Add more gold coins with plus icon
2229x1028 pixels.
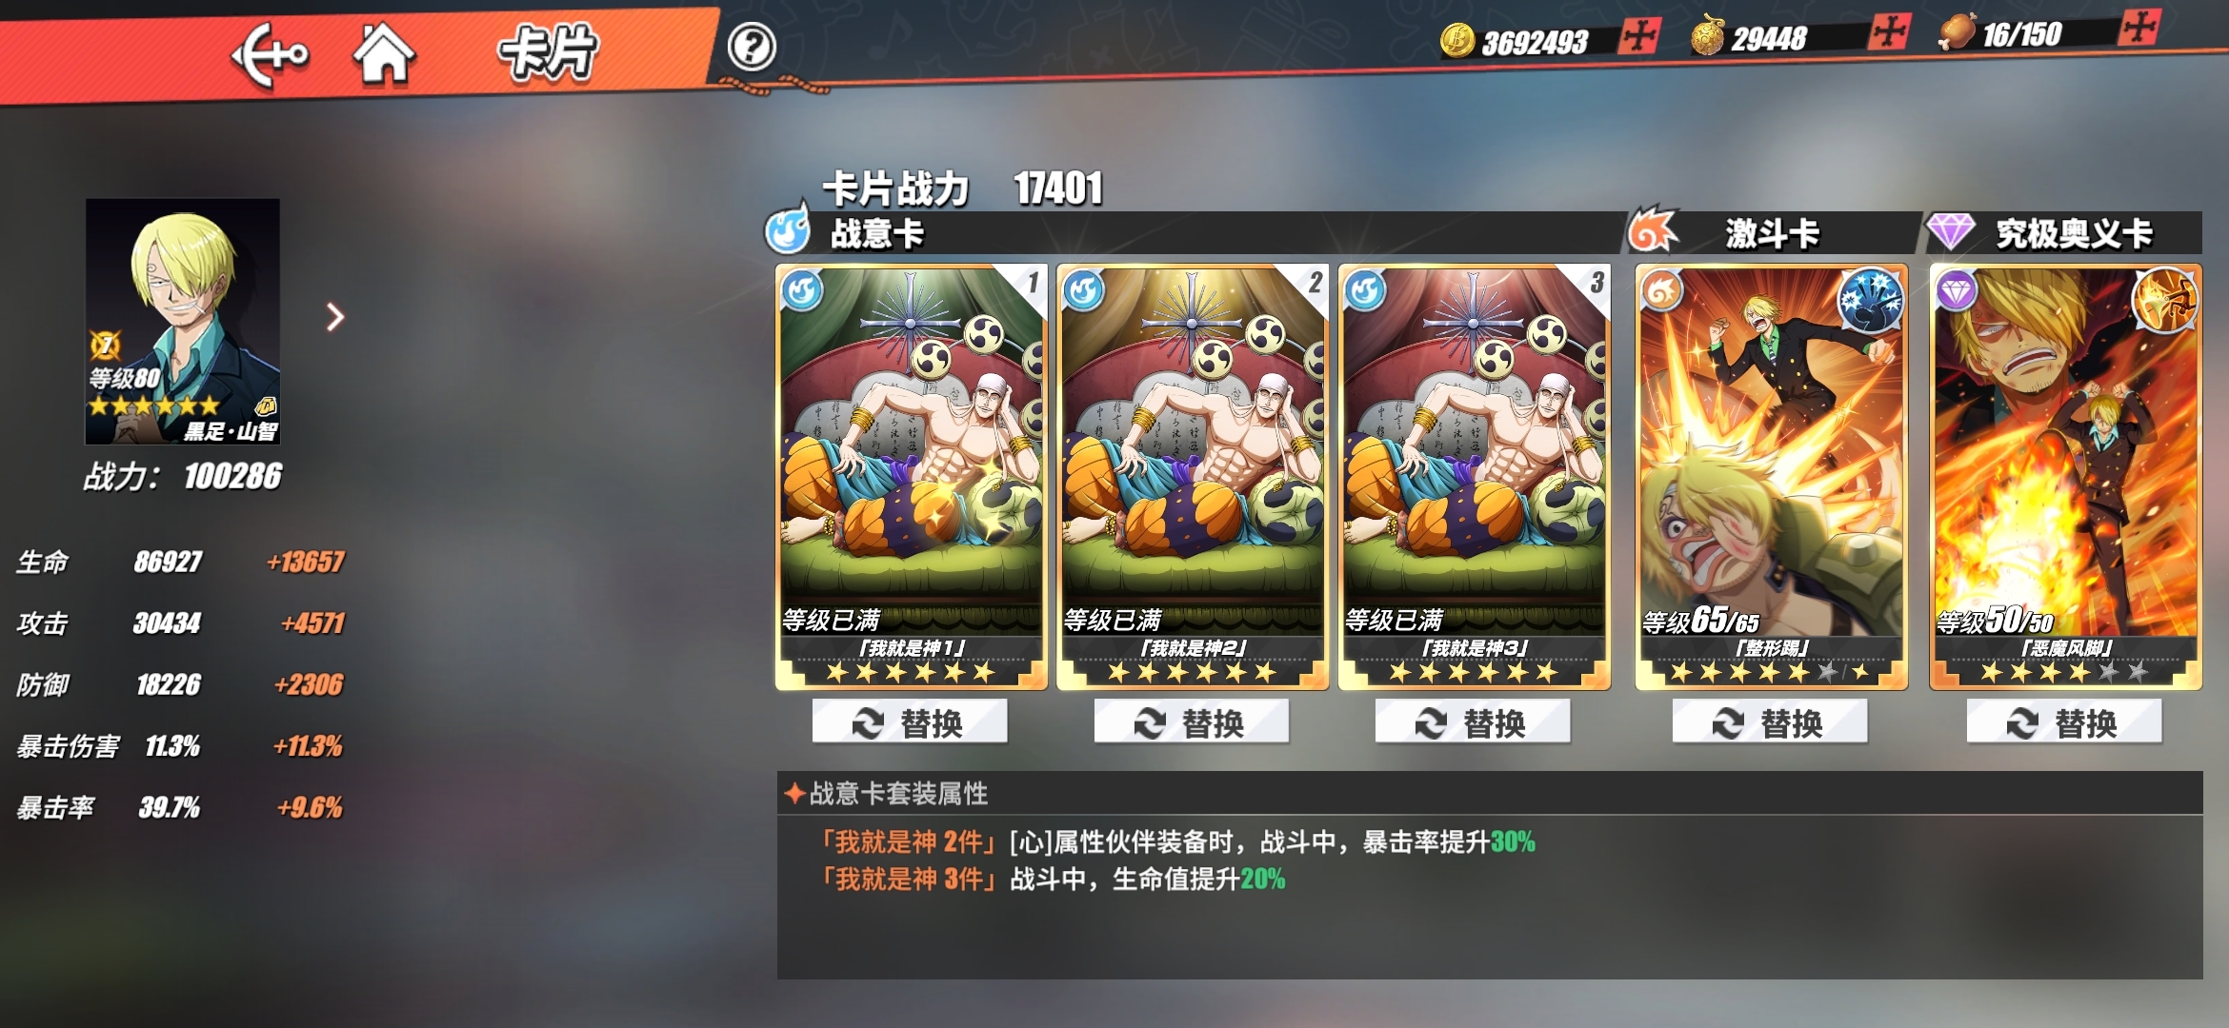pyautogui.click(x=1639, y=37)
